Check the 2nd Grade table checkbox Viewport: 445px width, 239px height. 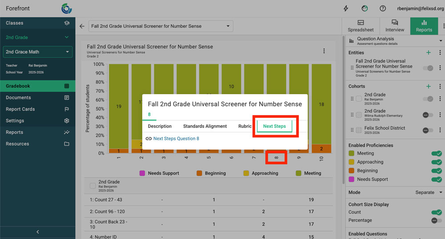pos(93,186)
